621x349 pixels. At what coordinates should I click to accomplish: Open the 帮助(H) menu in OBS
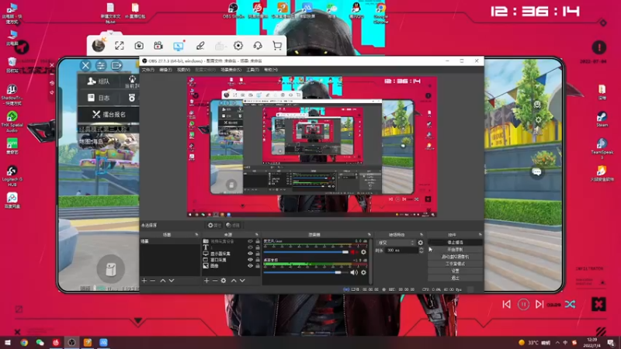point(271,70)
